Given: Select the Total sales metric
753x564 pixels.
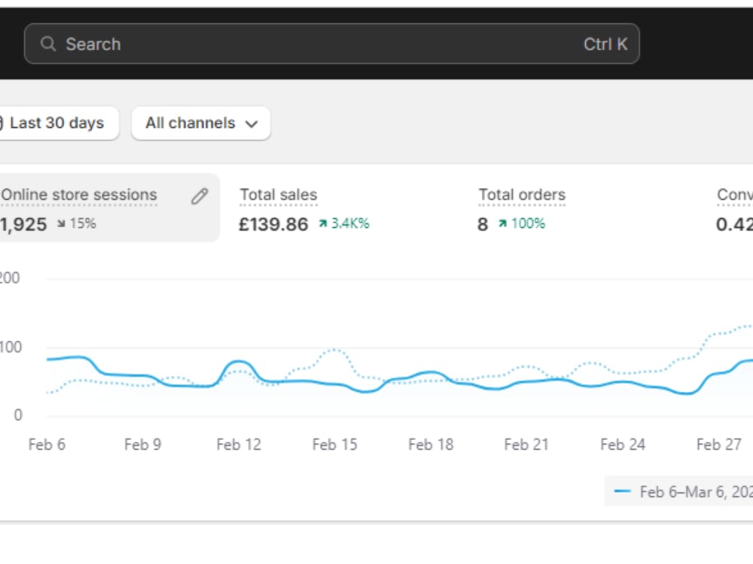Looking at the screenshot, I should tap(279, 195).
